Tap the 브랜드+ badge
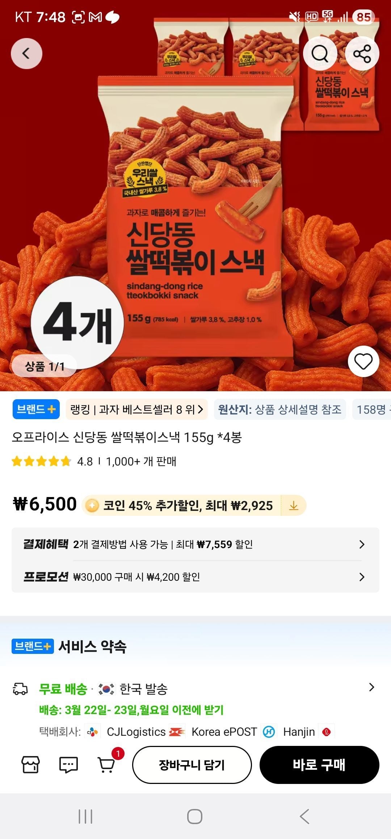Viewport: 391px width, 839px height. [36, 409]
